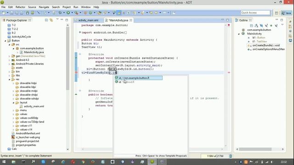
Task: Click the Java perspective button
Action: 286,13
